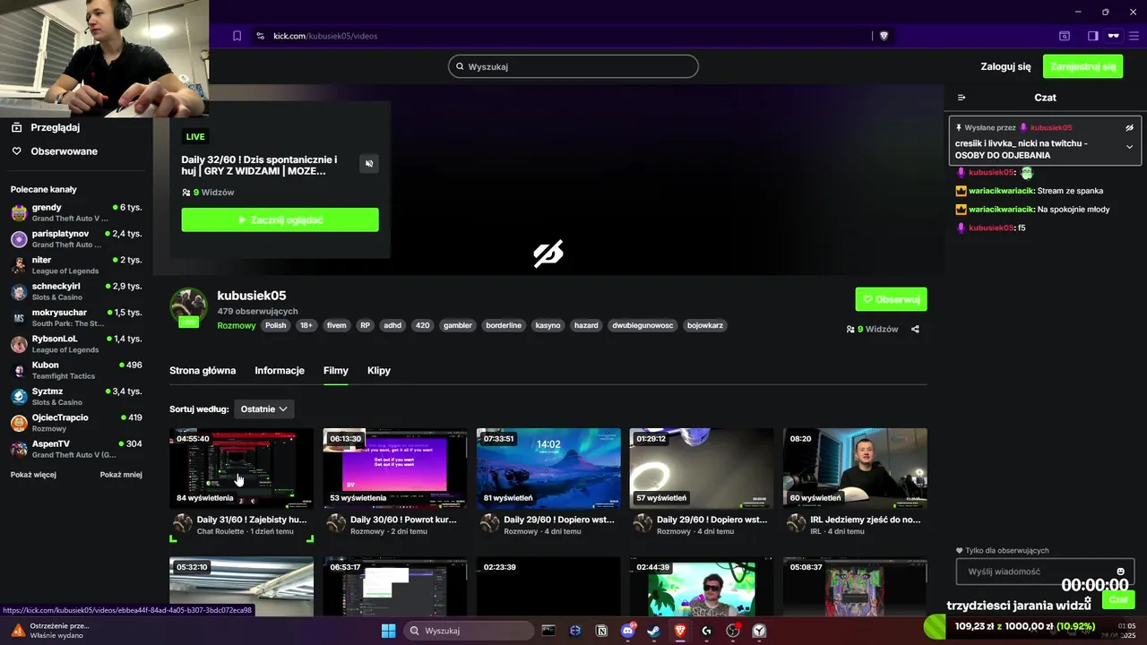Open Steam from the taskbar
This screenshot has width=1147, height=645.
(653, 631)
